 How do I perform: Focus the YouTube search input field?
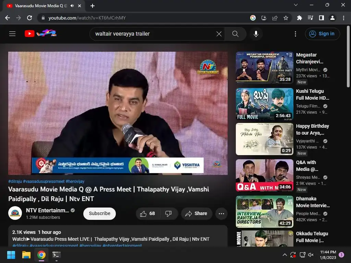click(155, 34)
